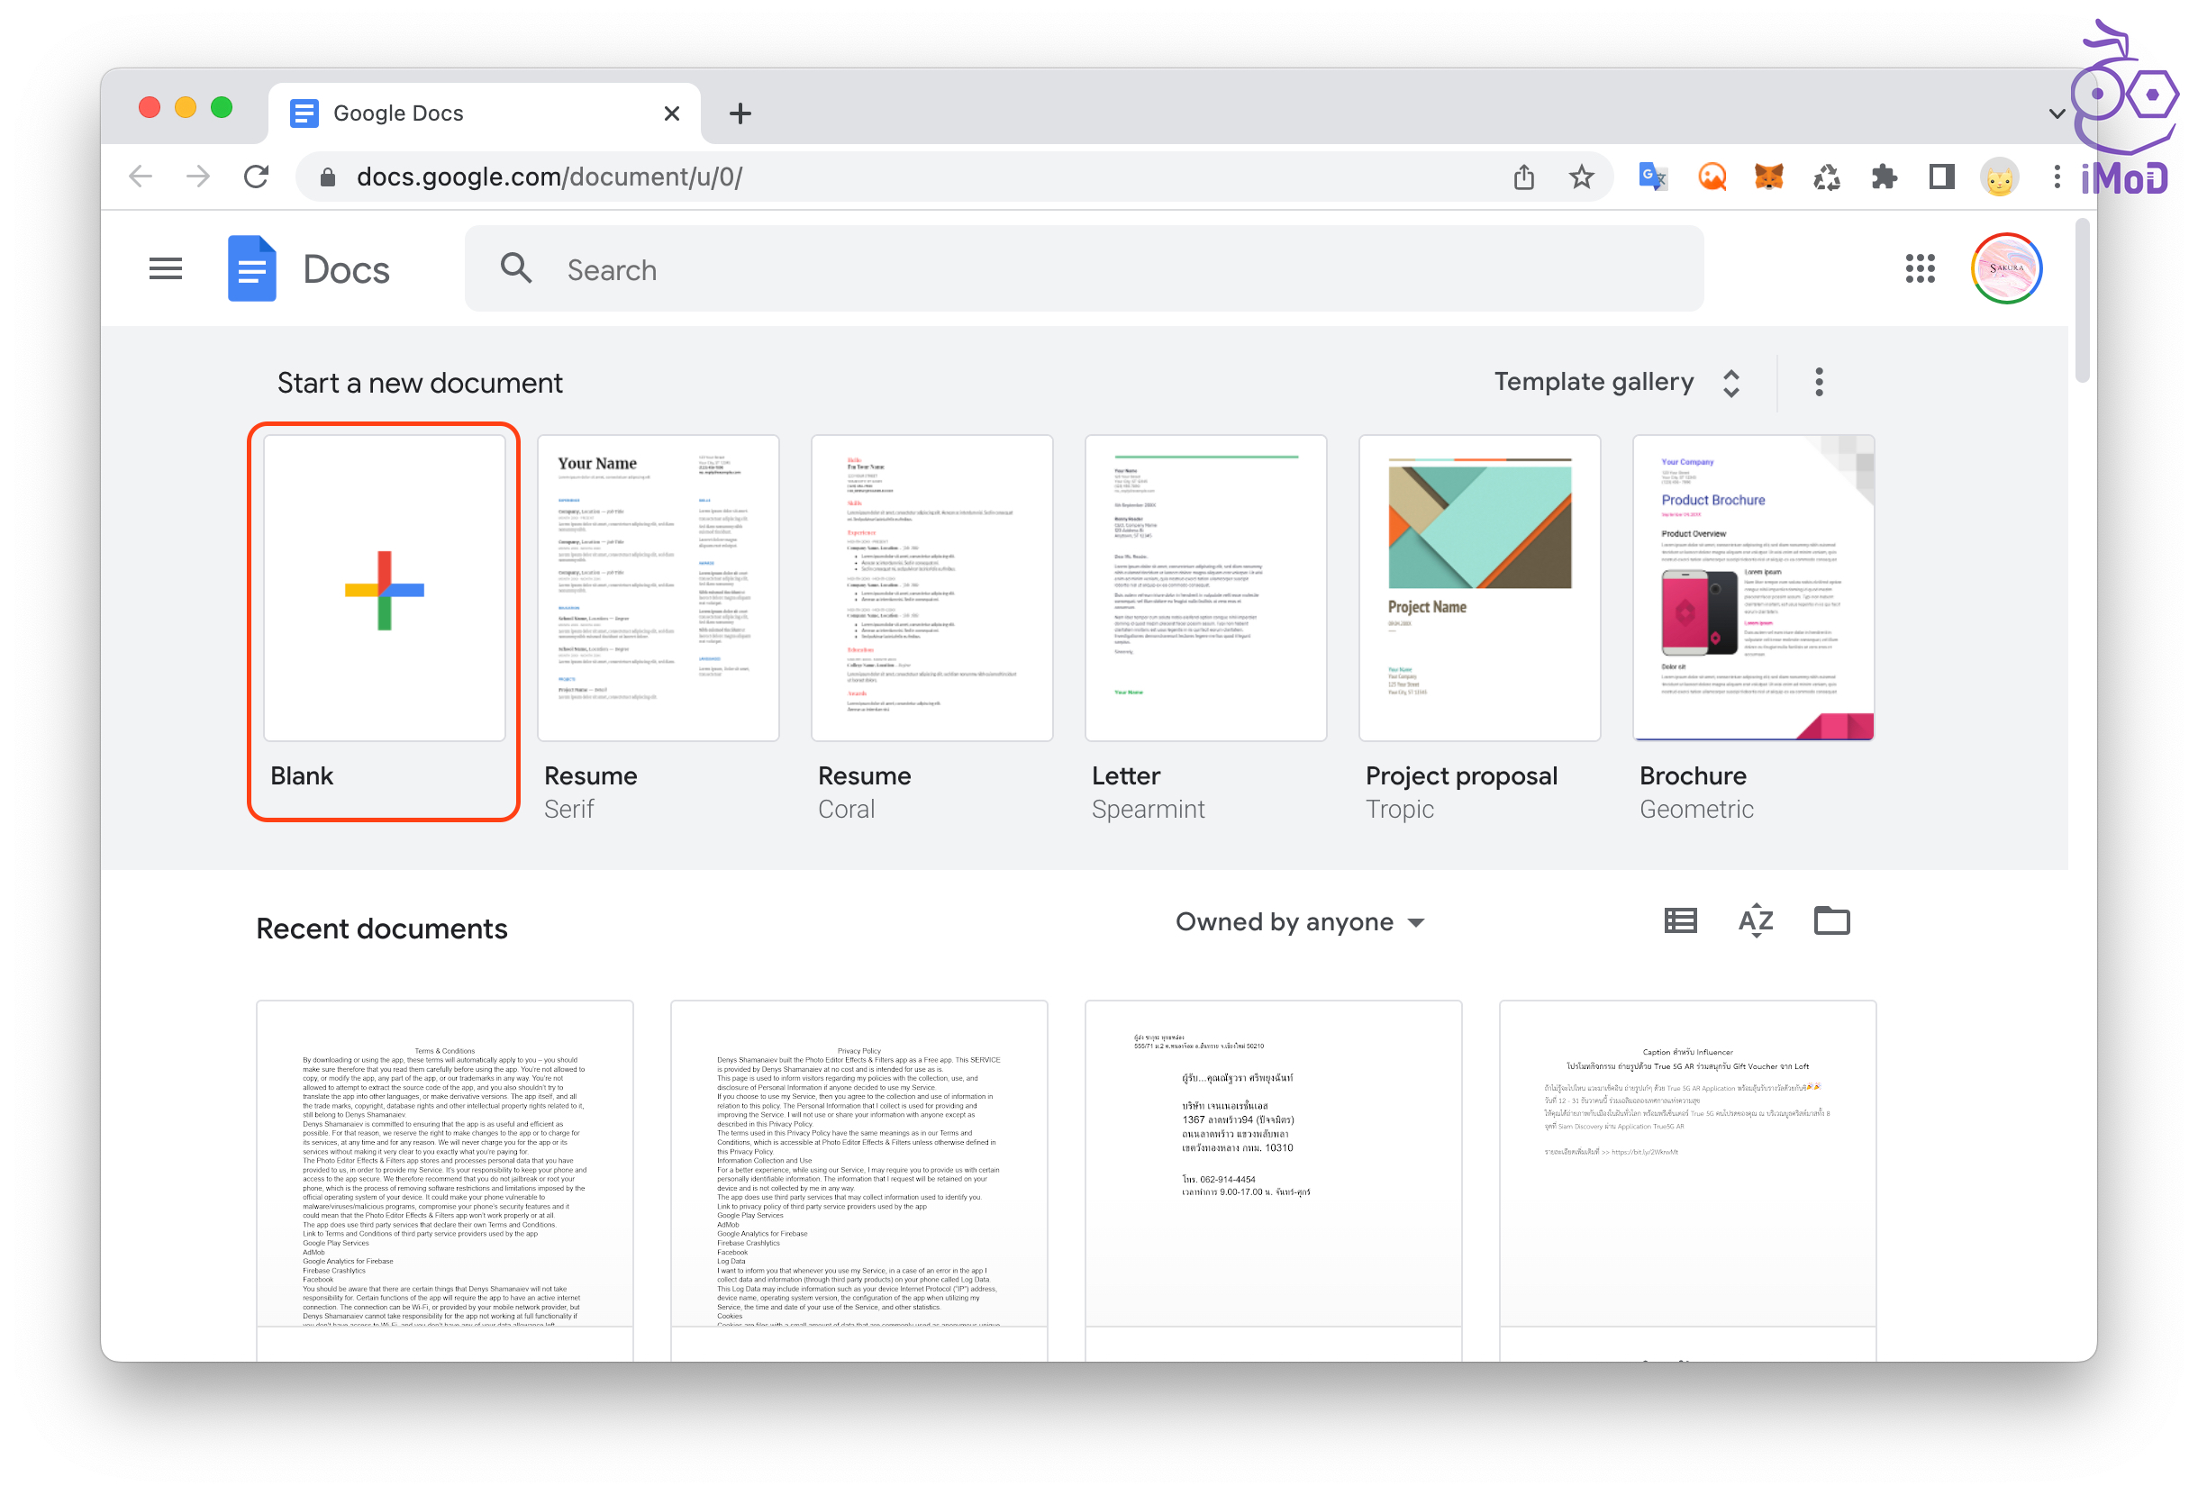The height and width of the screenshot is (1495, 2198).
Task: Open the template section's three-dot menu
Action: pyautogui.click(x=1818, y=382)
